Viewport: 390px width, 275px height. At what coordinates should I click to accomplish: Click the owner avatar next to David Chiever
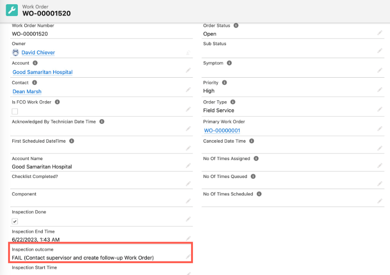pos(14,52)
